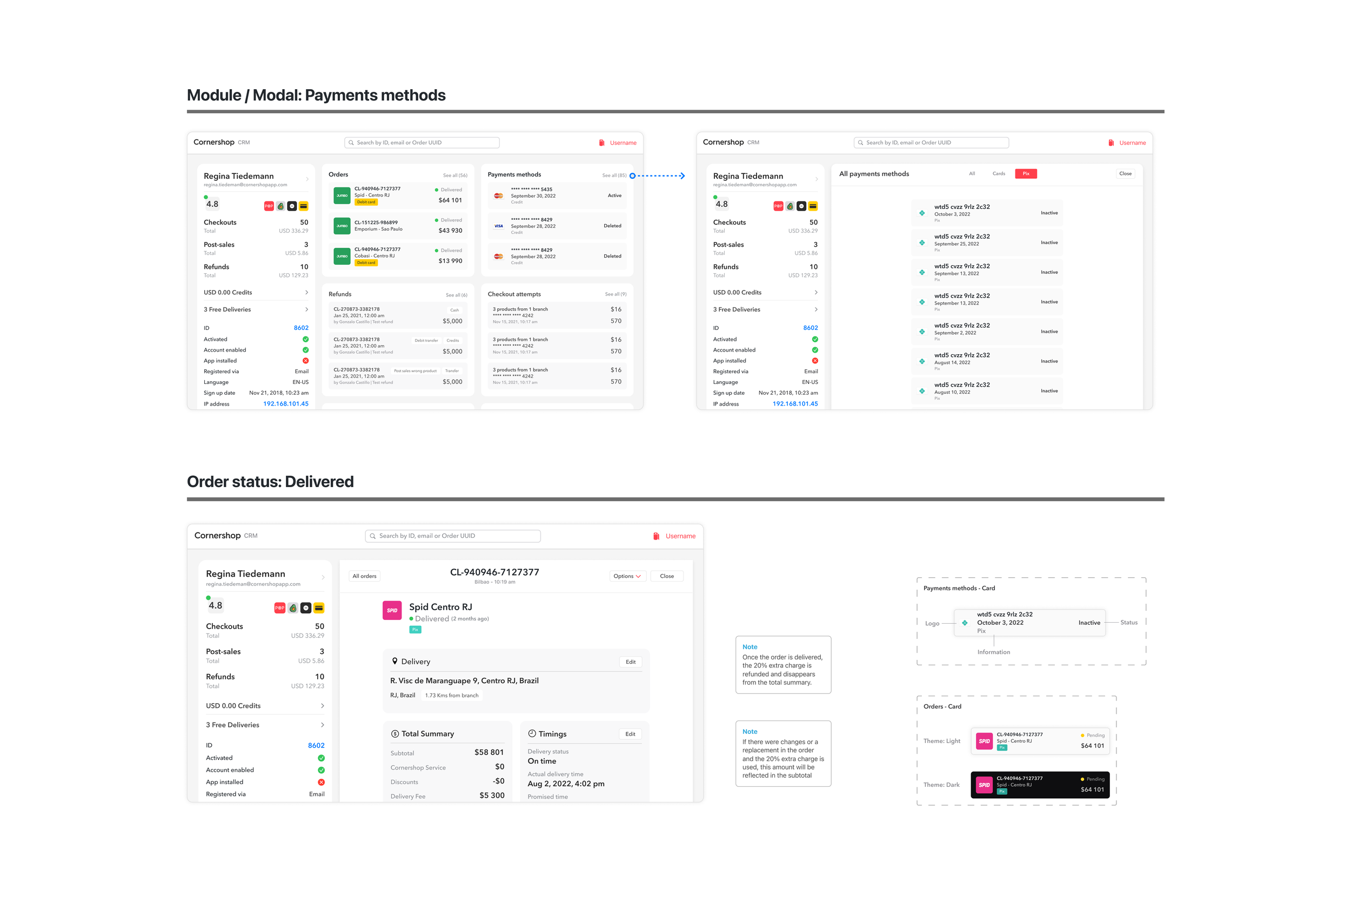Click Account enabled check in order detail sidebar
The image size is (1351, 897).
pyautogui.click(x=321, y=770)
